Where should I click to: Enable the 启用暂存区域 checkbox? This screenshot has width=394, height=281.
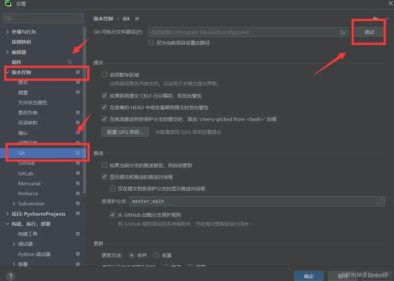[104, 74]
